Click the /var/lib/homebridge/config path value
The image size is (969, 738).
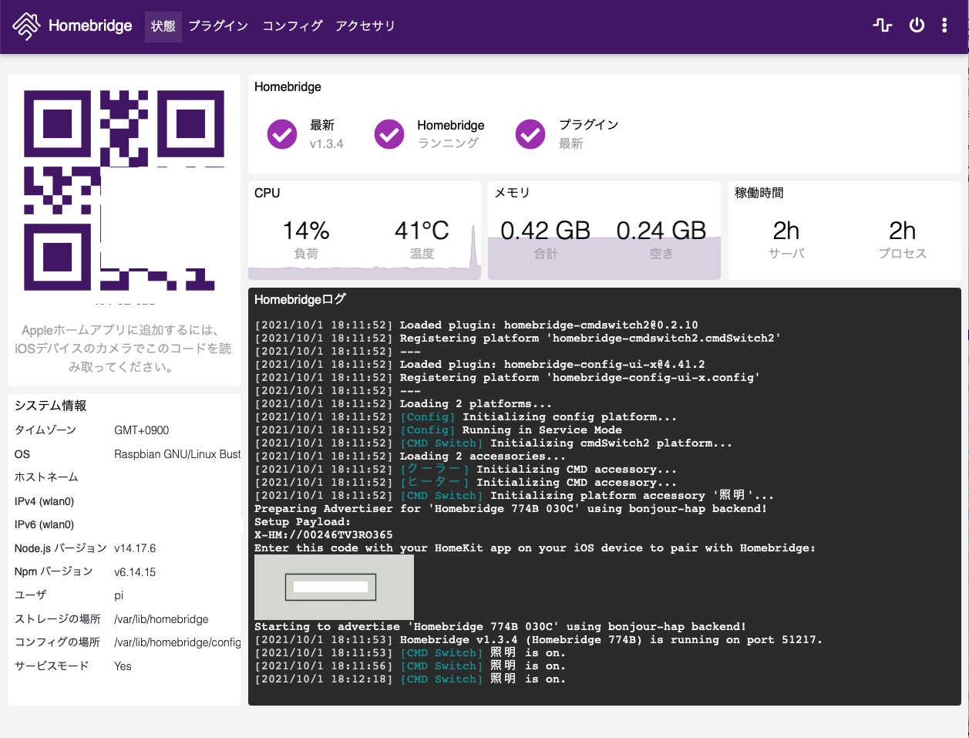pos(177,642)
